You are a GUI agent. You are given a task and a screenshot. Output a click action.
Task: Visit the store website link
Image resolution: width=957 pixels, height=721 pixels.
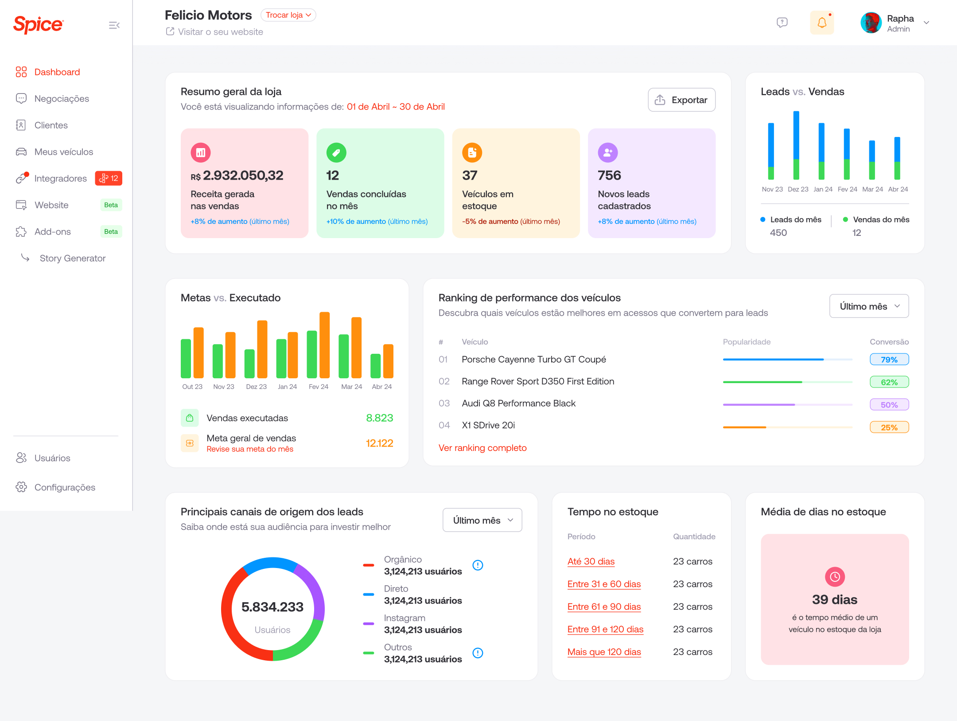214,32
